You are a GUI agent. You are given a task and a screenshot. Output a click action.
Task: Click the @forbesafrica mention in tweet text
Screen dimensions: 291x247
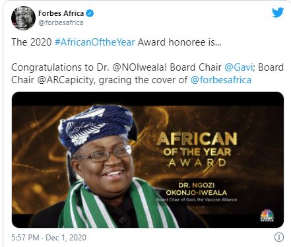click(220, 80)
